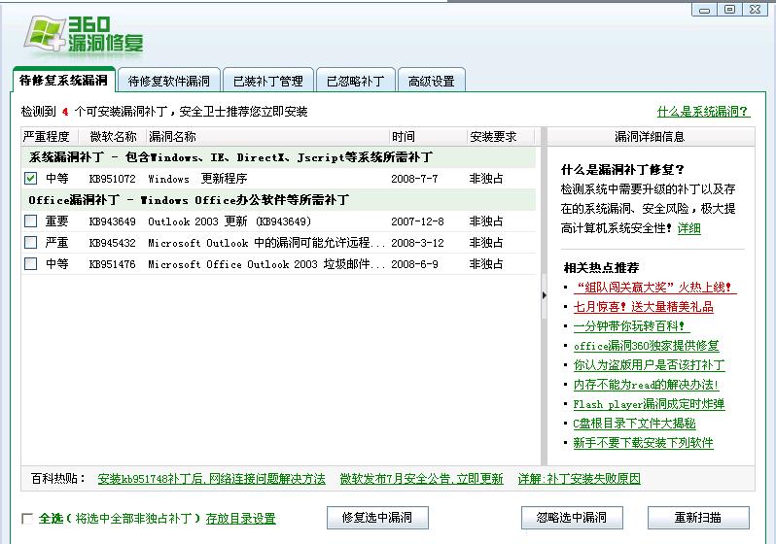This screenshot has width=776, height=544.
Task: Minimize the 360 window
Action: (704, 10)
